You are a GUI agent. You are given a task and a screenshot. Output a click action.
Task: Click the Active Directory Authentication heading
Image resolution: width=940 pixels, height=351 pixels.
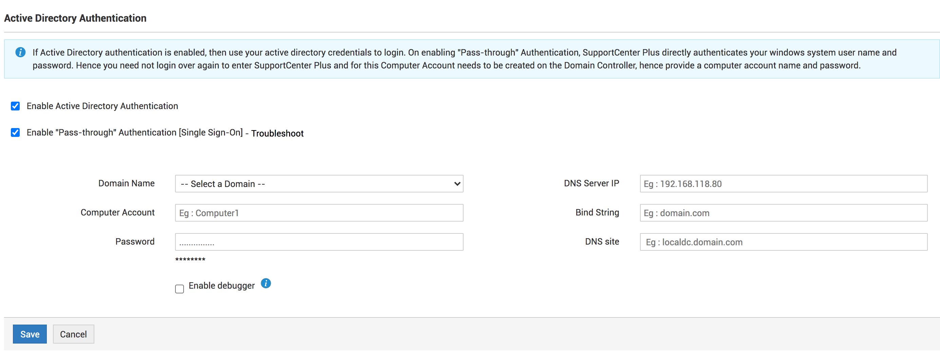click(x=75, y=18)
